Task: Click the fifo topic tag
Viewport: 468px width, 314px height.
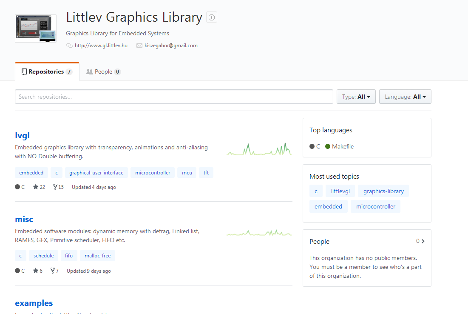Action: [x=68, y=256]
